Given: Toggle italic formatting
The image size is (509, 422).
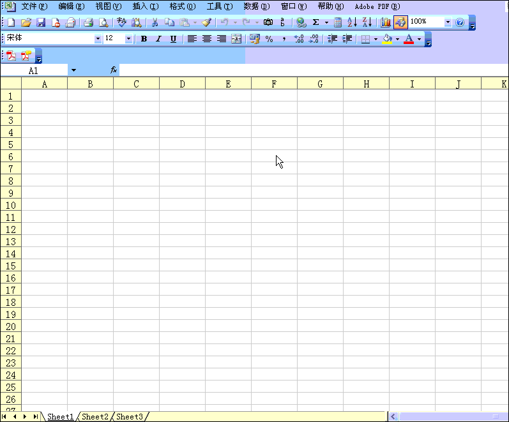Looking at the screenshot, I should click(158, 40).
